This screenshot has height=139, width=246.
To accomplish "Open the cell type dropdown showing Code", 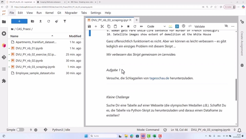I will pyautogui.click(x=156, y=26).
